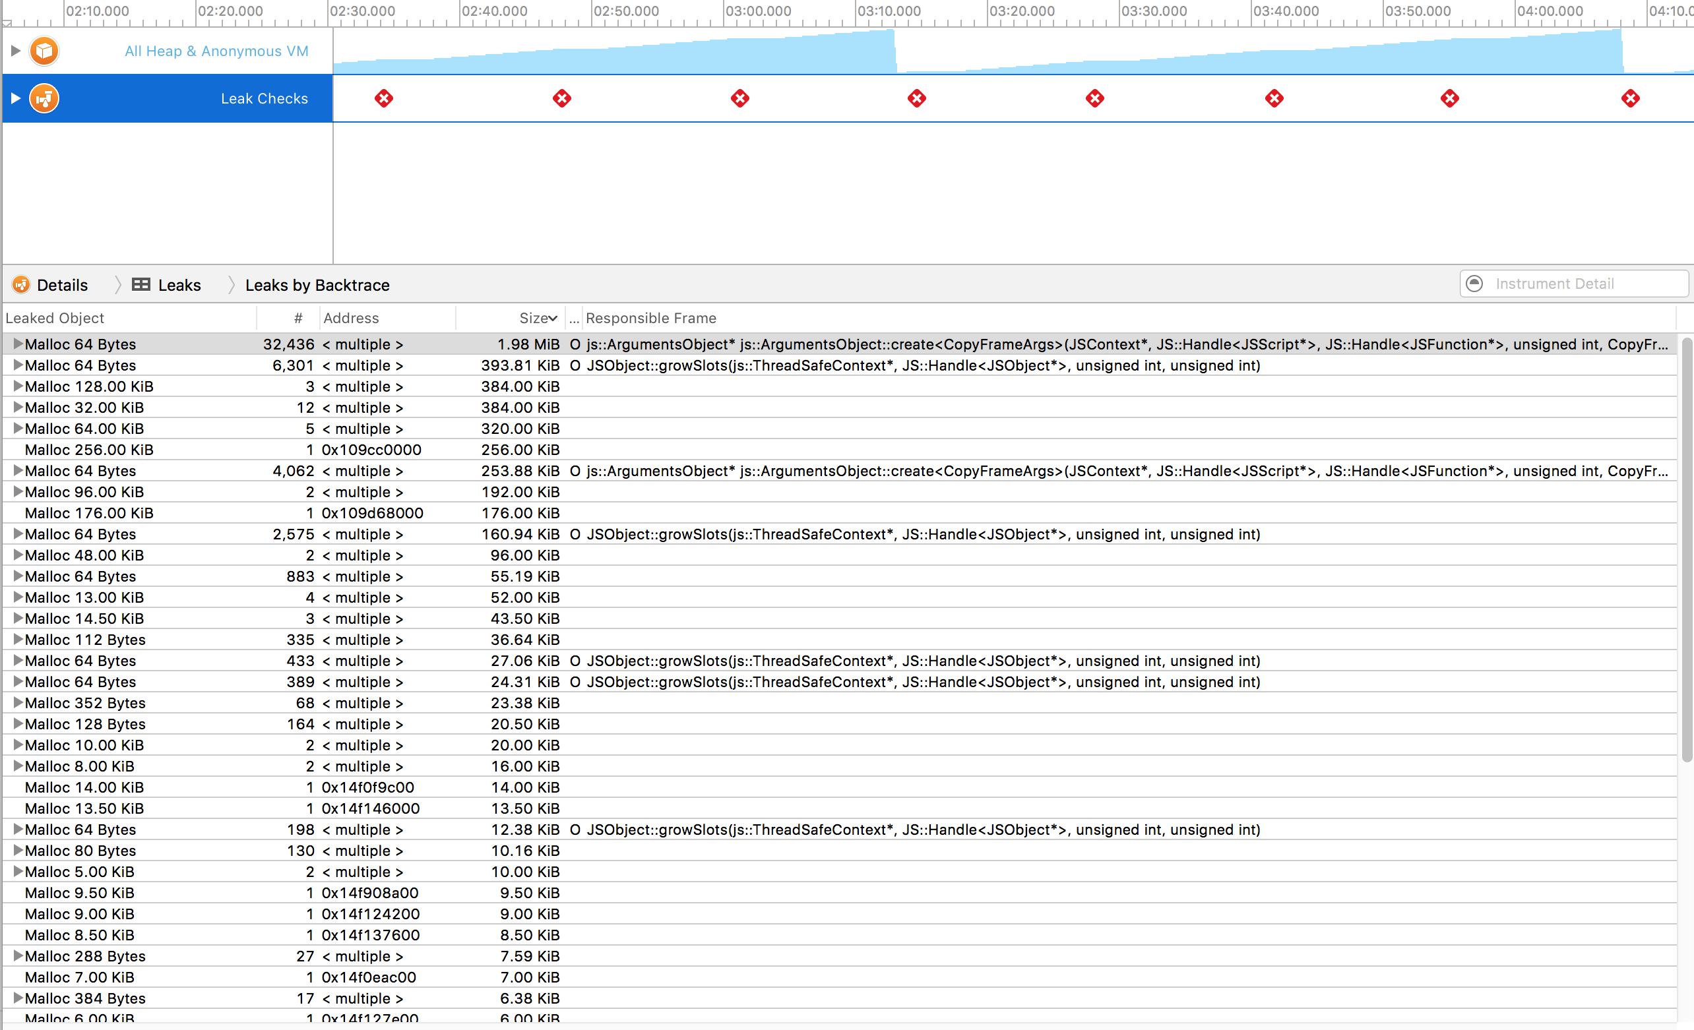Click the first leak marker in the timeline
1694x1030 pixels.
pos(384,98)
